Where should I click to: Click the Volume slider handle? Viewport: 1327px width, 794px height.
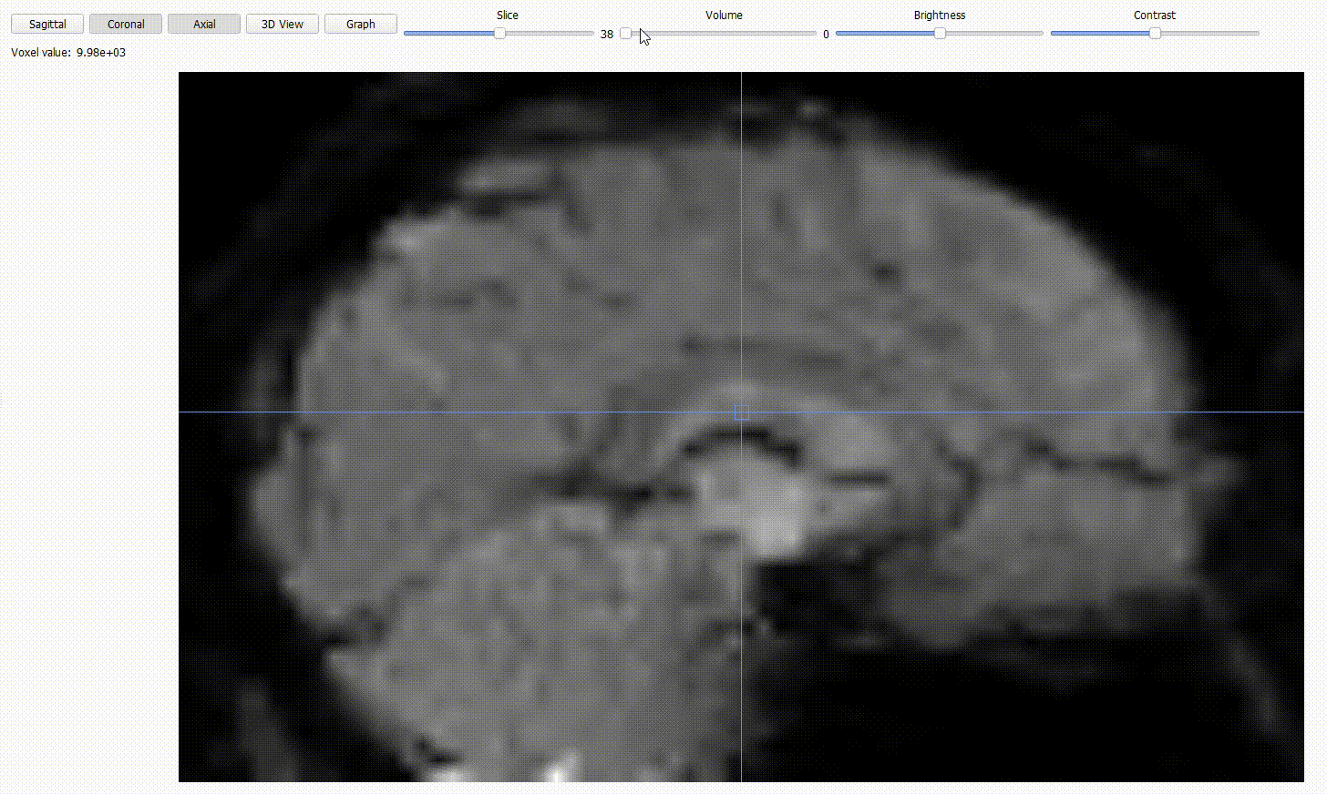pyautogui.click(x=625, y=34)
